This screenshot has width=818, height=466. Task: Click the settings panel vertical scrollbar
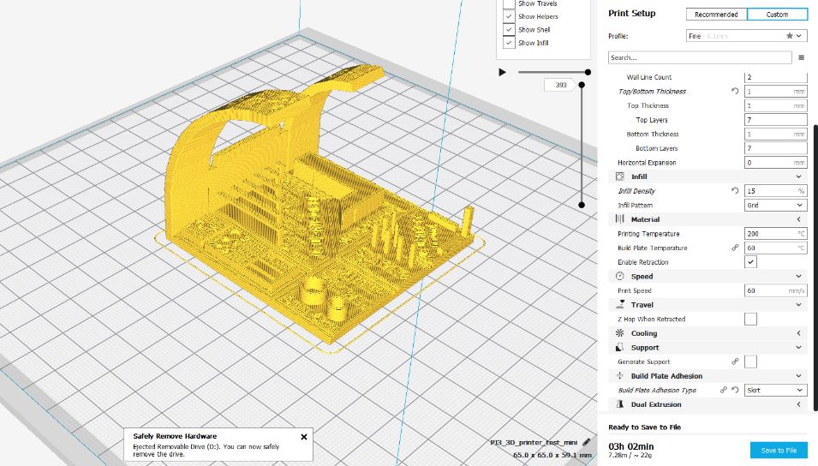pos(815,266)
